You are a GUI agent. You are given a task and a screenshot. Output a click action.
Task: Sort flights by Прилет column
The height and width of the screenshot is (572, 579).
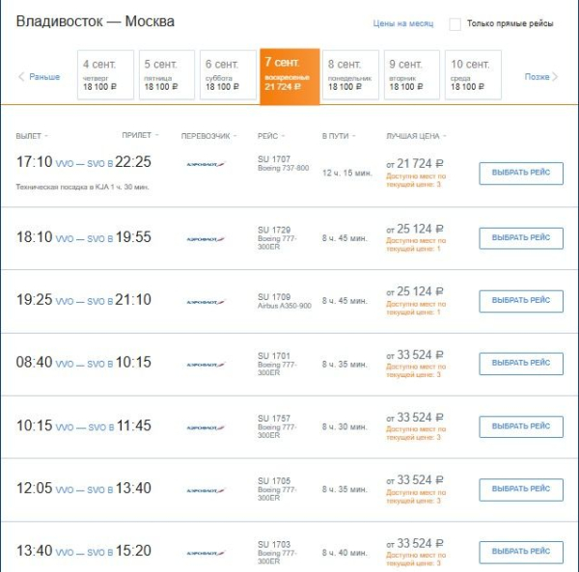pyautogui.click(x=140, y=136)
